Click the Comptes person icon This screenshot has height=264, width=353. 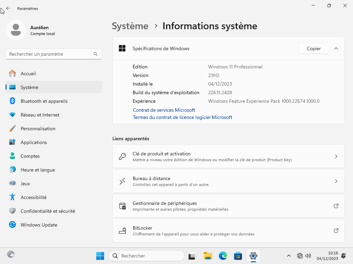pos(12,156)
